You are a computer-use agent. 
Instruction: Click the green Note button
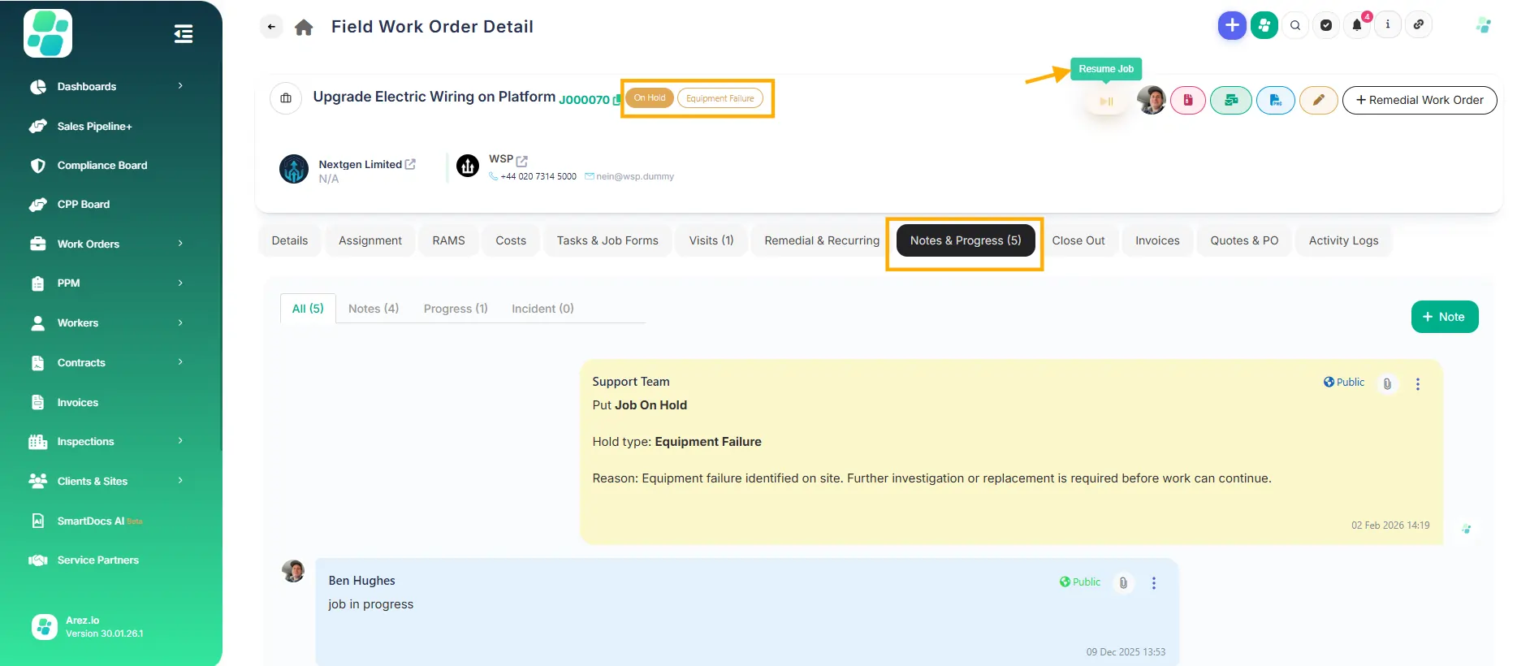pos(1444,317)
